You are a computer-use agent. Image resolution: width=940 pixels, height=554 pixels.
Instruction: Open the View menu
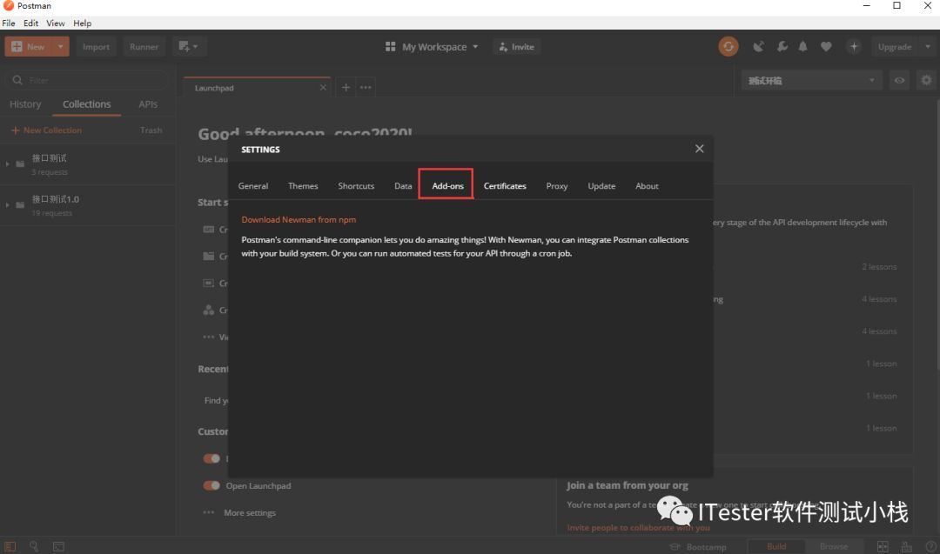pos(56,23)
